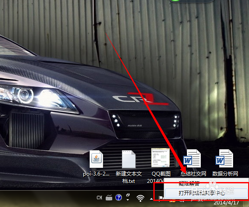The height and width of the screenshot is (207, 249).
Task: Open language bar options dropdown arrow
Action: click(128, 200)
